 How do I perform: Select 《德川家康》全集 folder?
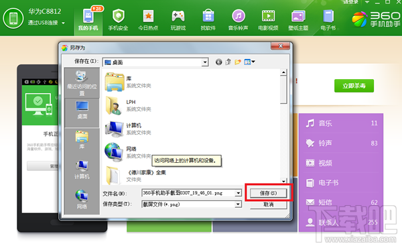pos(135,176)
